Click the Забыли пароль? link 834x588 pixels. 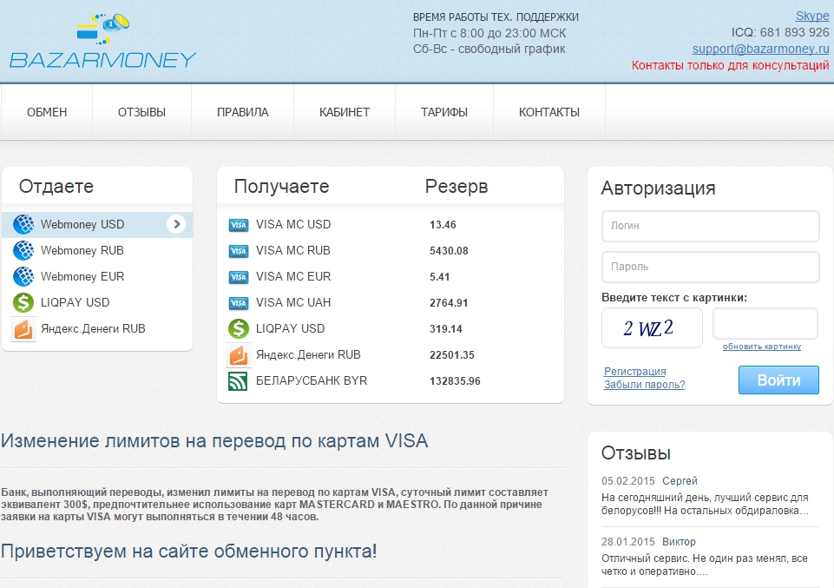644,385
